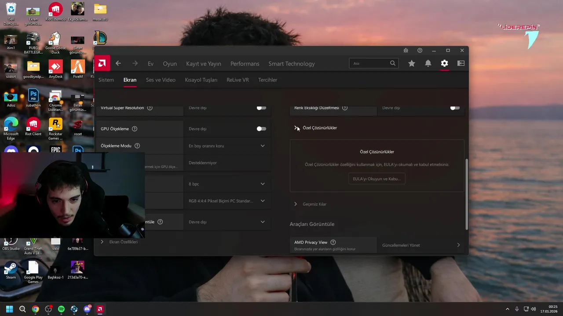The height and width of the screenshot is (316, 563).
Task: Open Discord from the taskbar
Action: [x=87, y=309]
